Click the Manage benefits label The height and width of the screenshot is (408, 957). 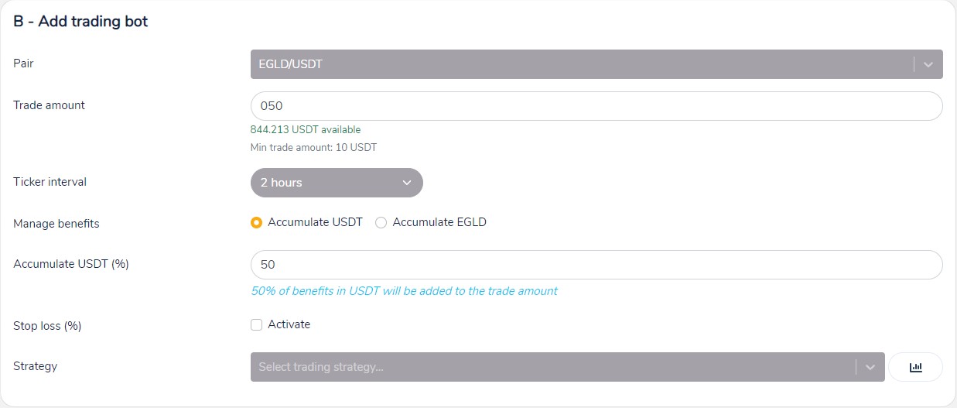[x=56, y=224]
